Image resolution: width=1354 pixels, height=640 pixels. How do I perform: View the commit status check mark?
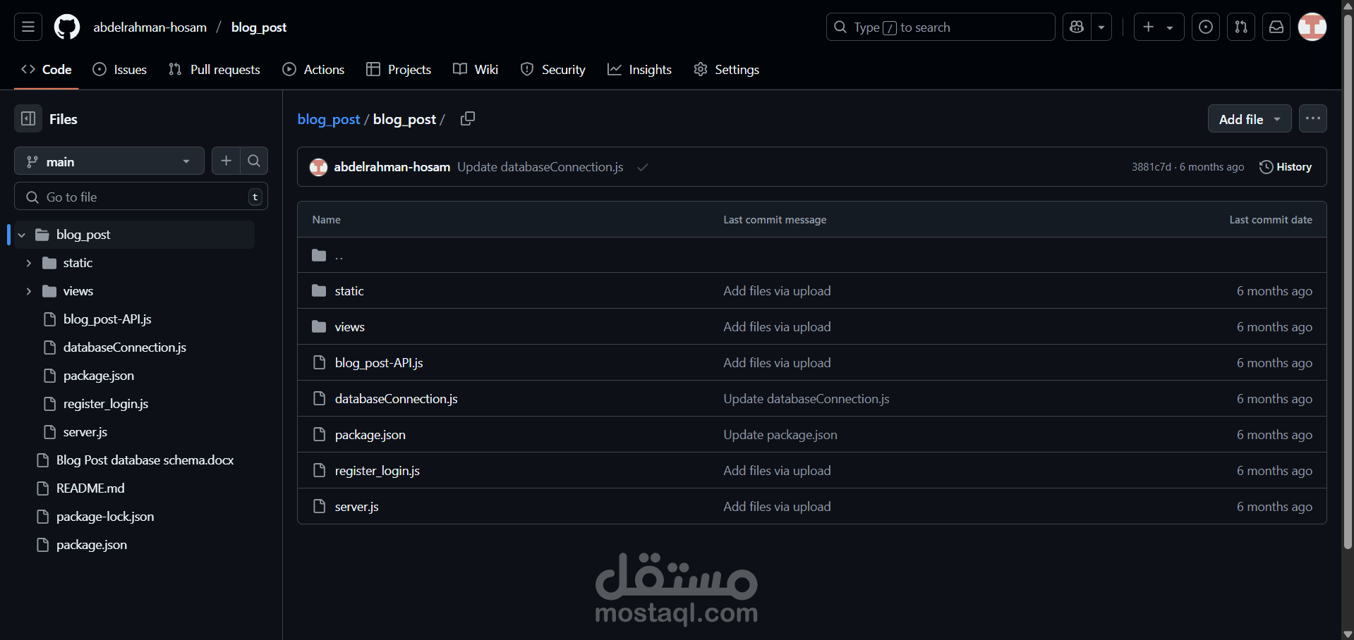(643, 167)
